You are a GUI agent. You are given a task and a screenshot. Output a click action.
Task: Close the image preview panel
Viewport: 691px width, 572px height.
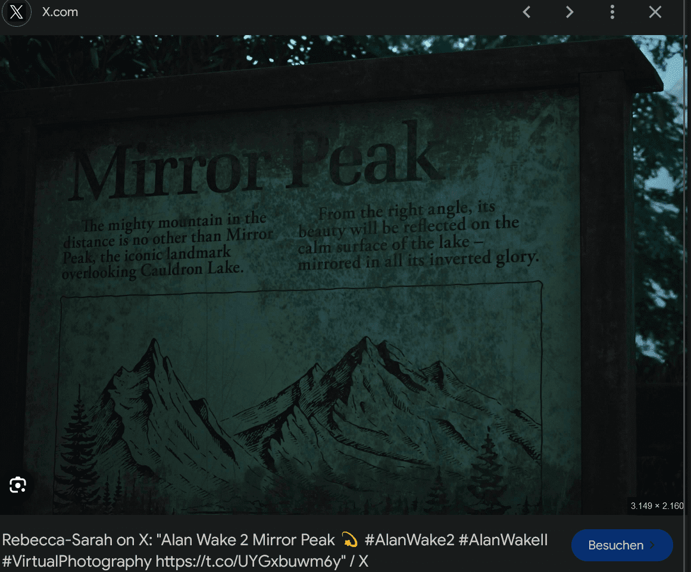(x=655, y=12)
